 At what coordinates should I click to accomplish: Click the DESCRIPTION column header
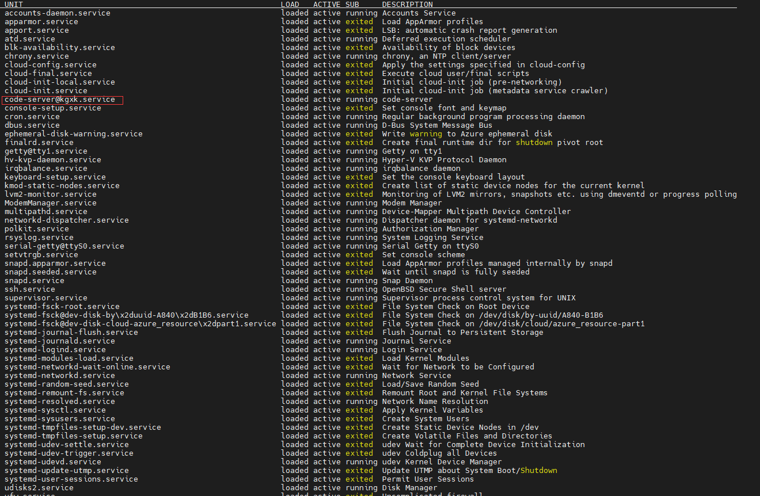pyautogui.click(x=408, y=5)
